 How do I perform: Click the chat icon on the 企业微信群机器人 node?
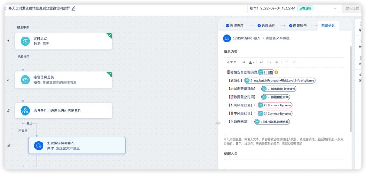click(x=39, y=146)
